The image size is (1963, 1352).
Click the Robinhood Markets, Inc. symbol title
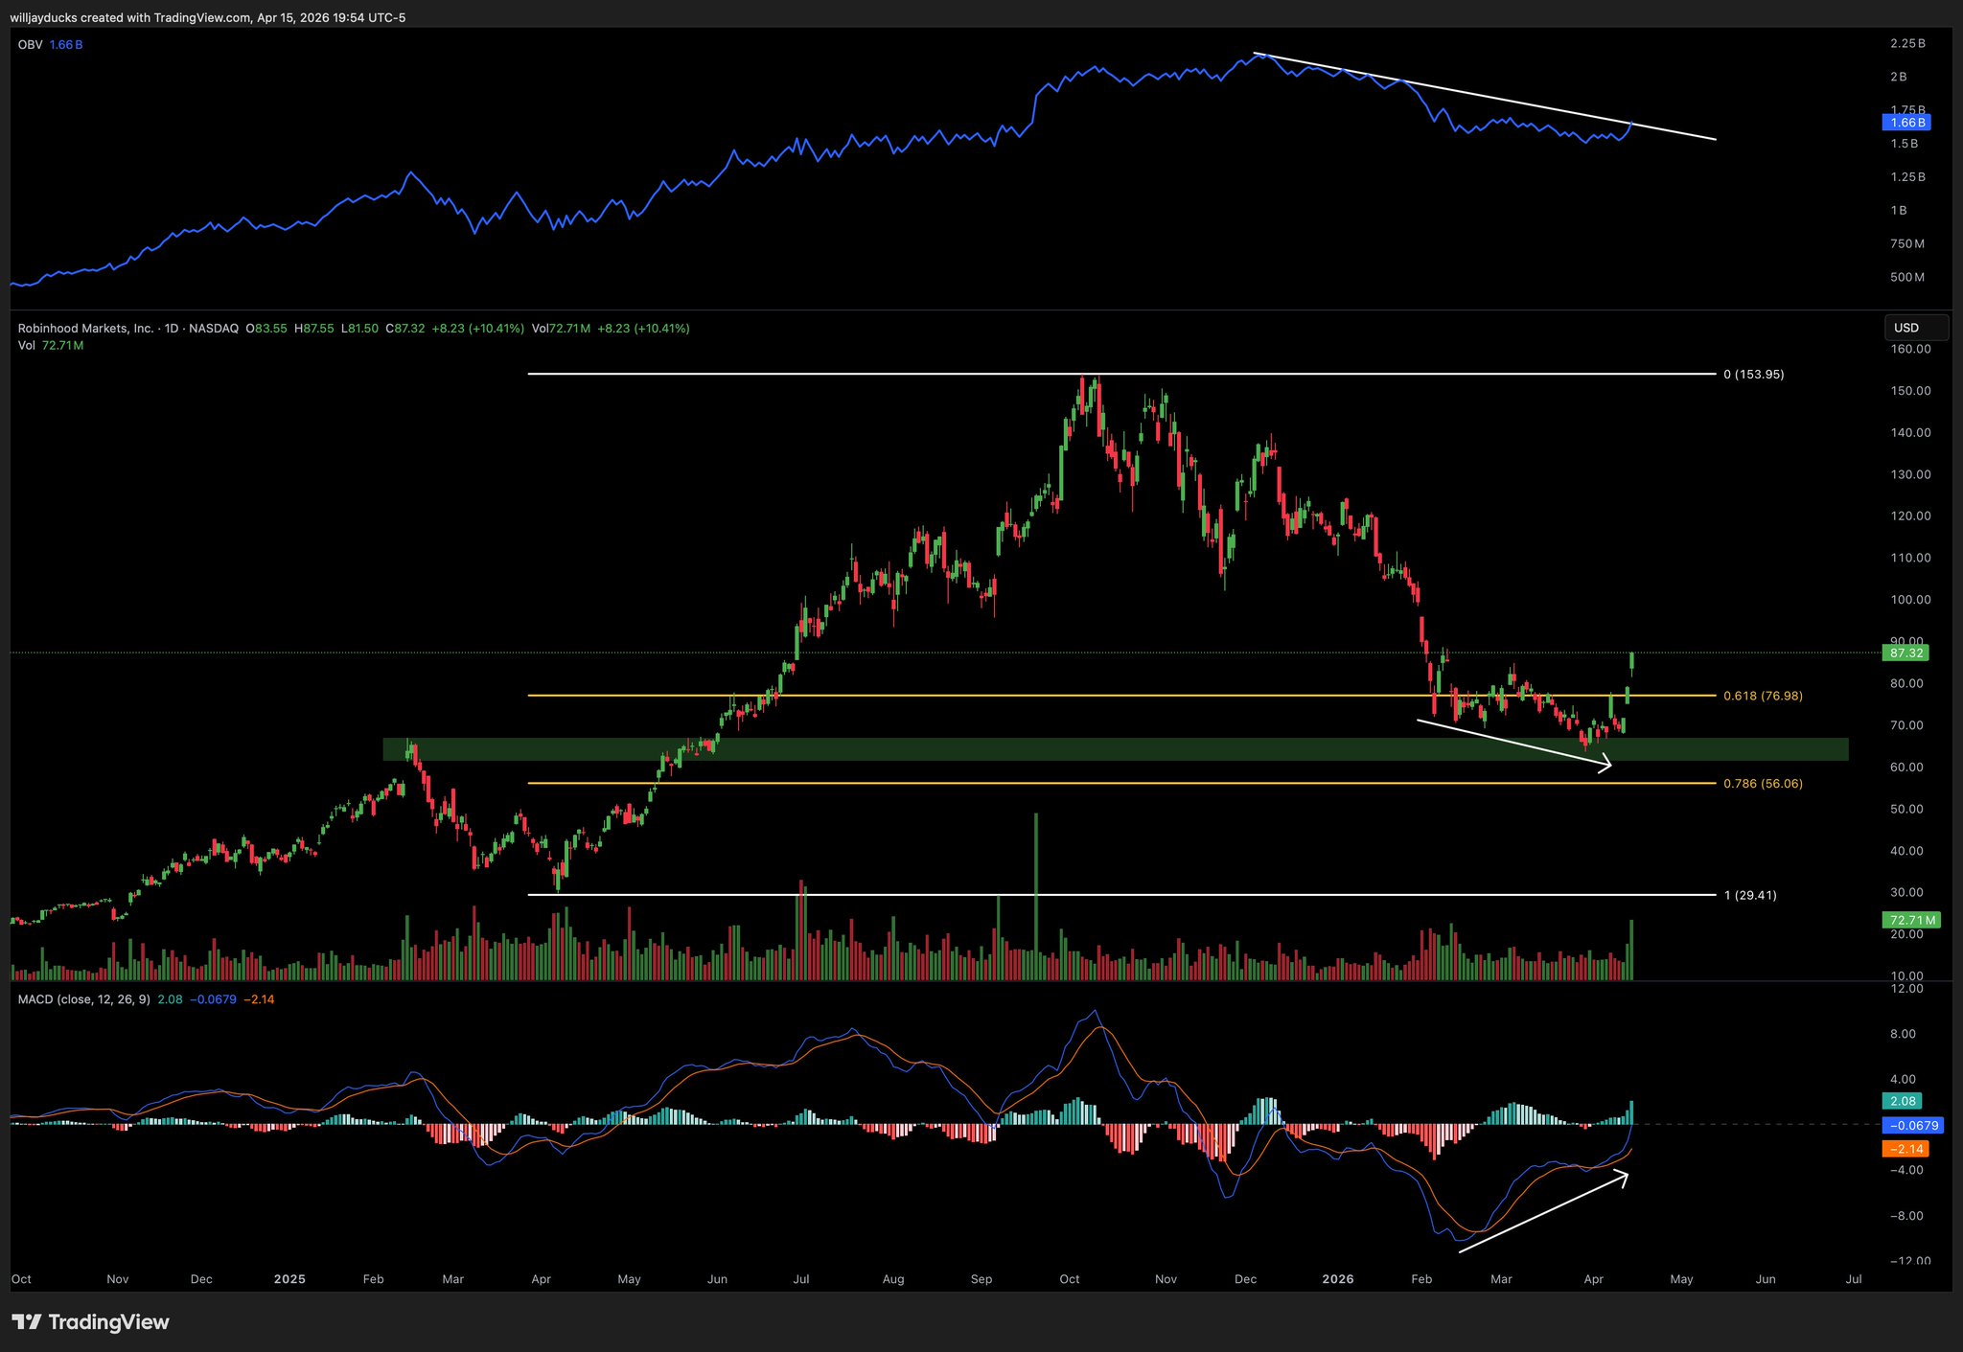[x=86, y=329]
